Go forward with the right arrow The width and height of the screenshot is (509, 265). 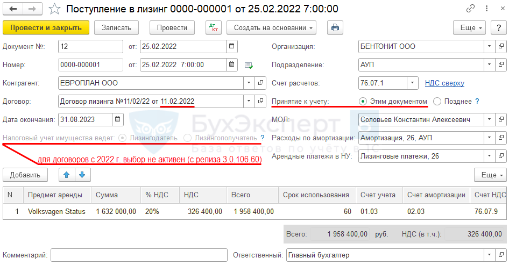pyautogui.click(x=32, y=9)
